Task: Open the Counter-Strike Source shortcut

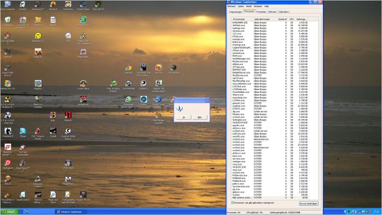Action: coord(68,134)
